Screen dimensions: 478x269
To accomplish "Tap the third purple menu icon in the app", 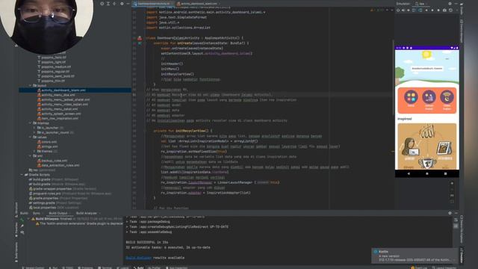I will [x=447, y=97].
